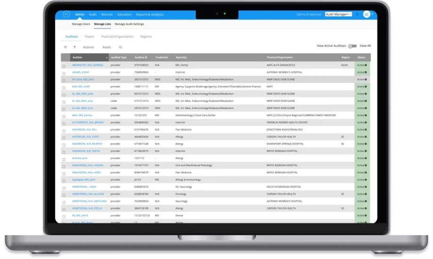Click the status info icon for ANKUNDING, N/A, LARRY
The height and width of the screenshot is (259, 433).
pyautogui.click(x=366, y=172)
